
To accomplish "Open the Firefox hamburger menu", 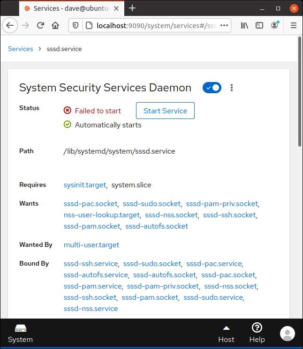I will coord(294,26).
